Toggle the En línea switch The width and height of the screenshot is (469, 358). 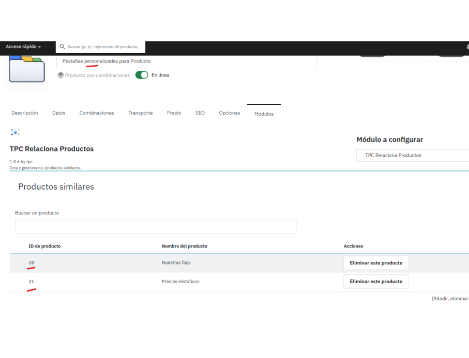pos(142,75)
